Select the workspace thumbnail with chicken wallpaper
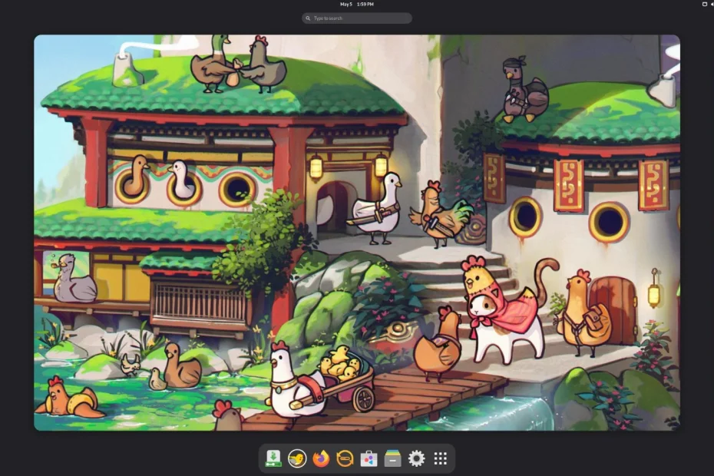 pyautogui.click(x=357, y=233)
